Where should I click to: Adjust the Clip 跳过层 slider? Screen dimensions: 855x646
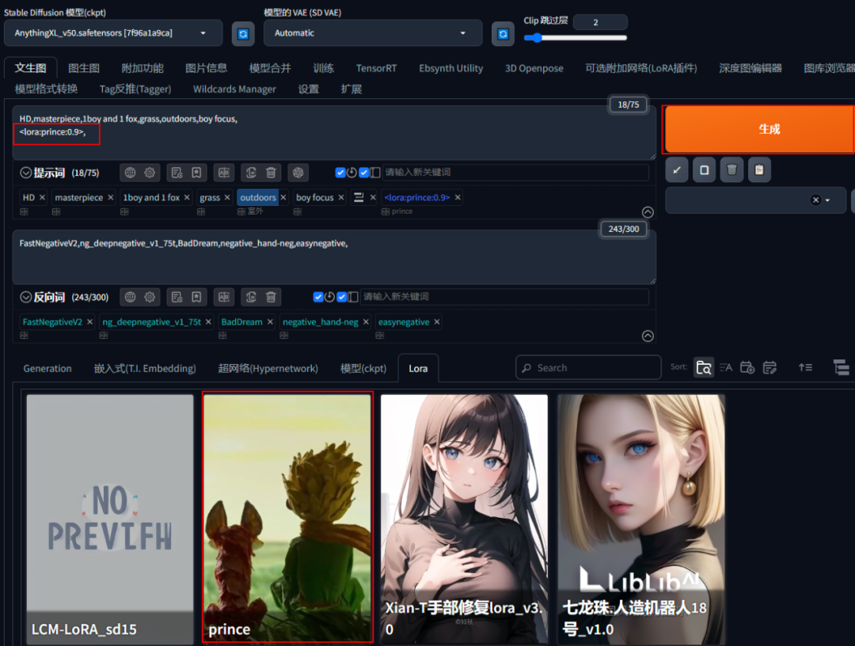point(576,38)
